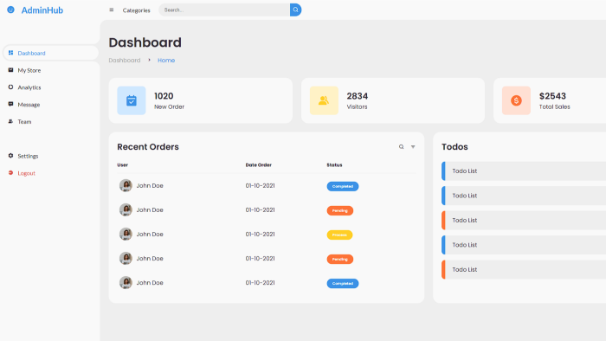Viewport: 606px width, 341px height.
Task: Select the first Todo List item
Action: [x=524, y=171]
